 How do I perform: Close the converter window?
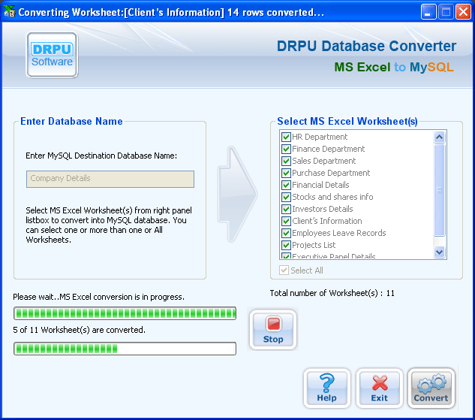coord(463,12)
